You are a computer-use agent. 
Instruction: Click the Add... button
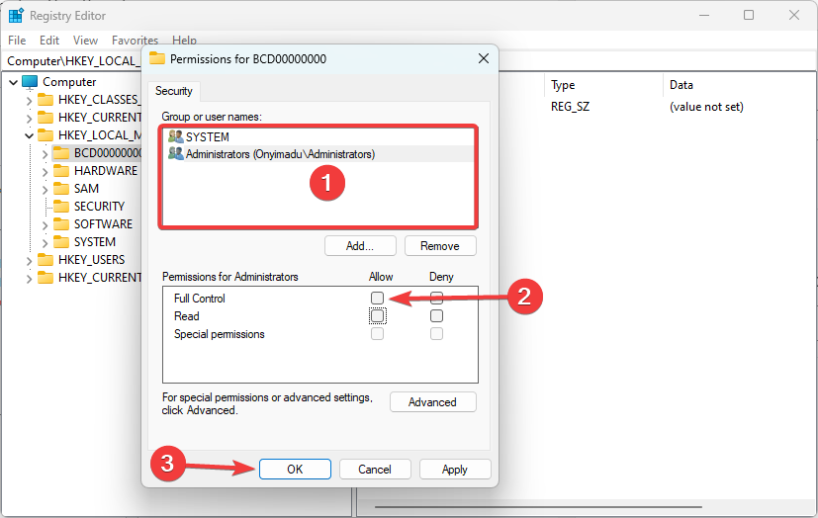360,246
